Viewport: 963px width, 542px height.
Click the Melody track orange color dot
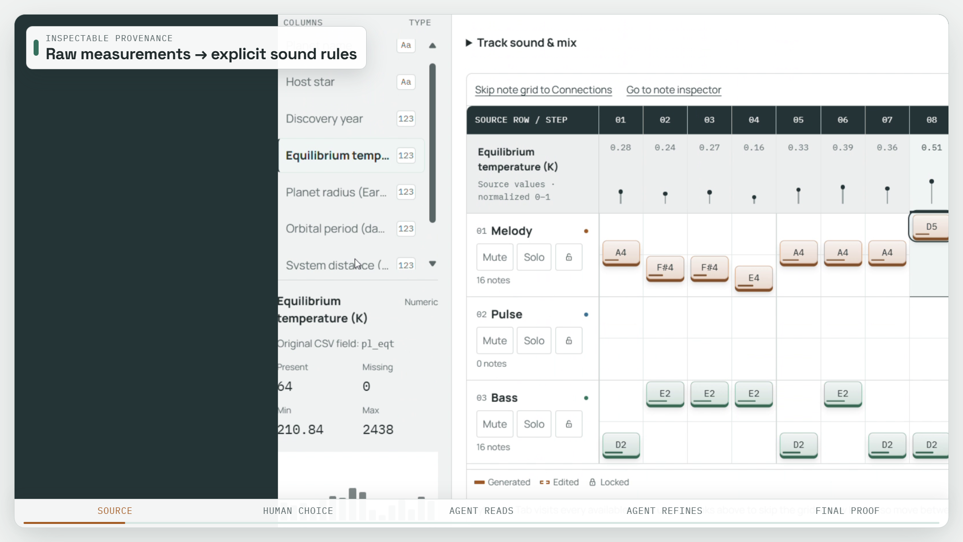click(586, 231)
